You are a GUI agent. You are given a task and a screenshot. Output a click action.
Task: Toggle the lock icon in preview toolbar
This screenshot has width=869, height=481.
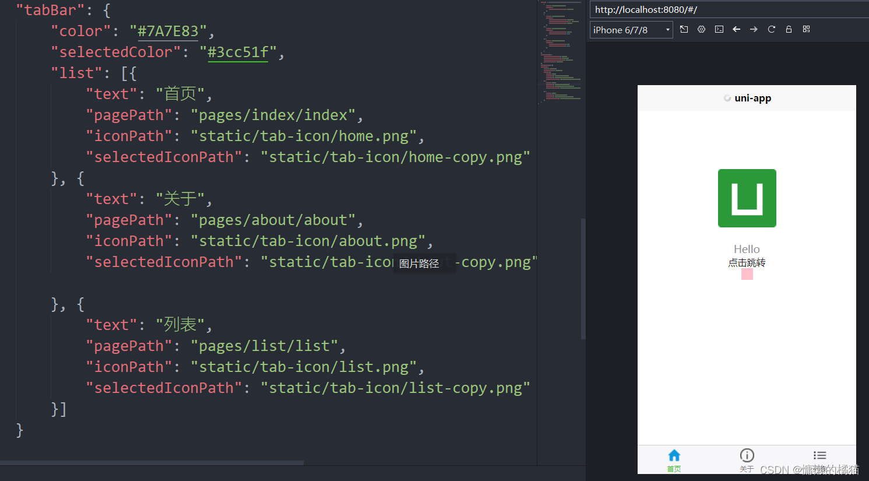coord(789,29)
